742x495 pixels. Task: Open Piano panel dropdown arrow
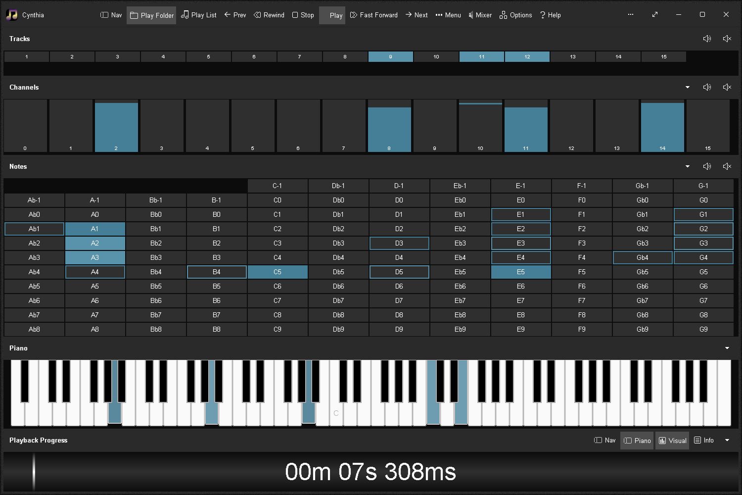(x=727, y=348)
